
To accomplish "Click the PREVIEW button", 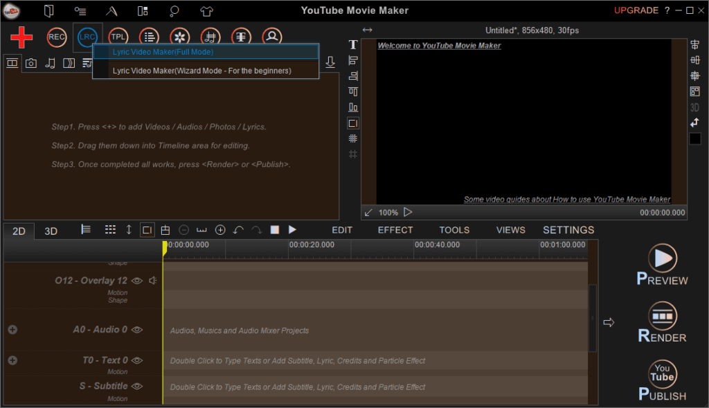I will coord(663,265).
